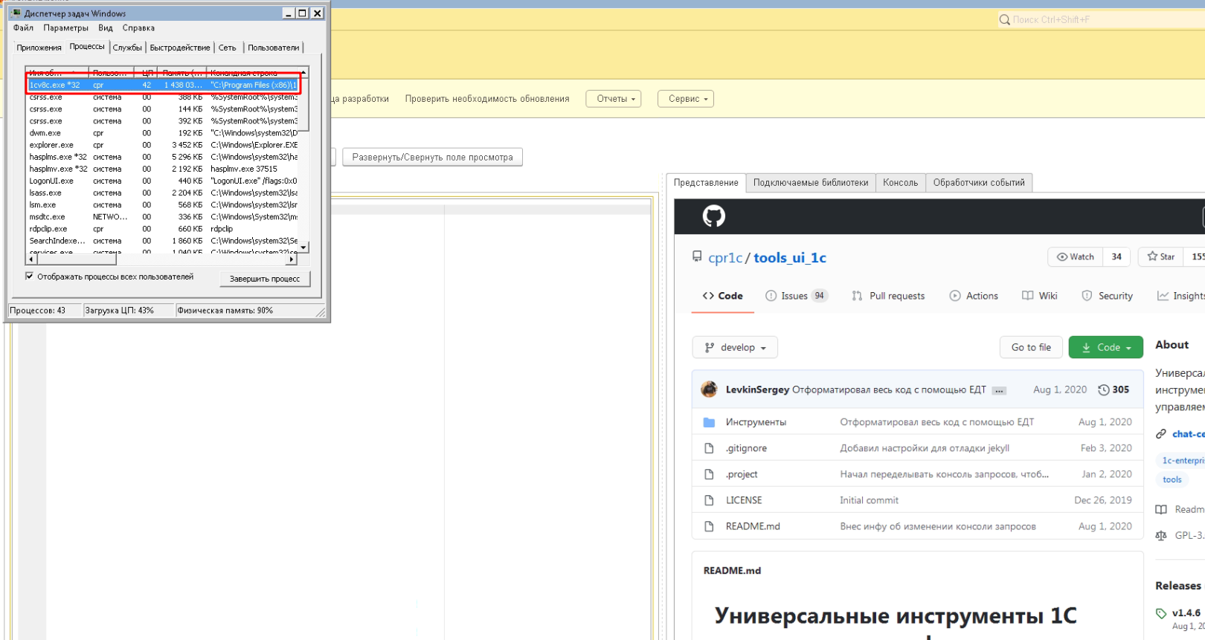The height and width of the screenshot is (640, 1205).
Task: Open the green Code download dropdown
Action: [1106, 347]
